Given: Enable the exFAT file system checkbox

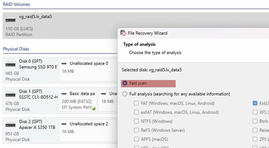Looking at the screenshot, I should (x=136, y=112).
